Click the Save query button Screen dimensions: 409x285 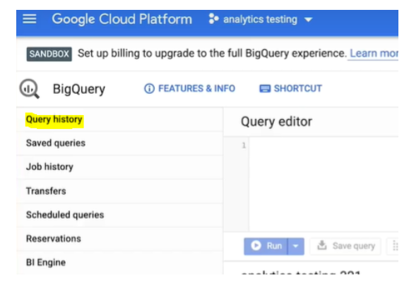[x=345, y=246]
